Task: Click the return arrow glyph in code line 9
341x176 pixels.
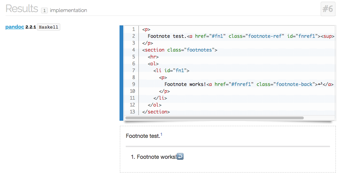Action: point(320,84)
